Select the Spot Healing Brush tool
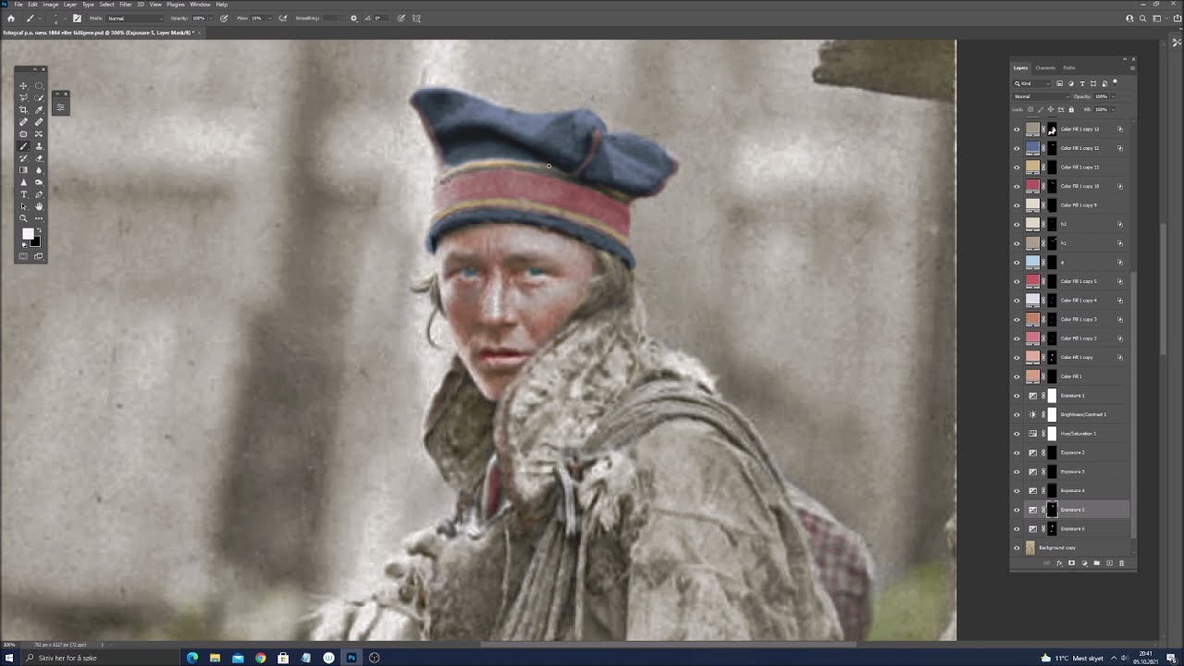The image size is (1184, 666). tap(23, 122)
